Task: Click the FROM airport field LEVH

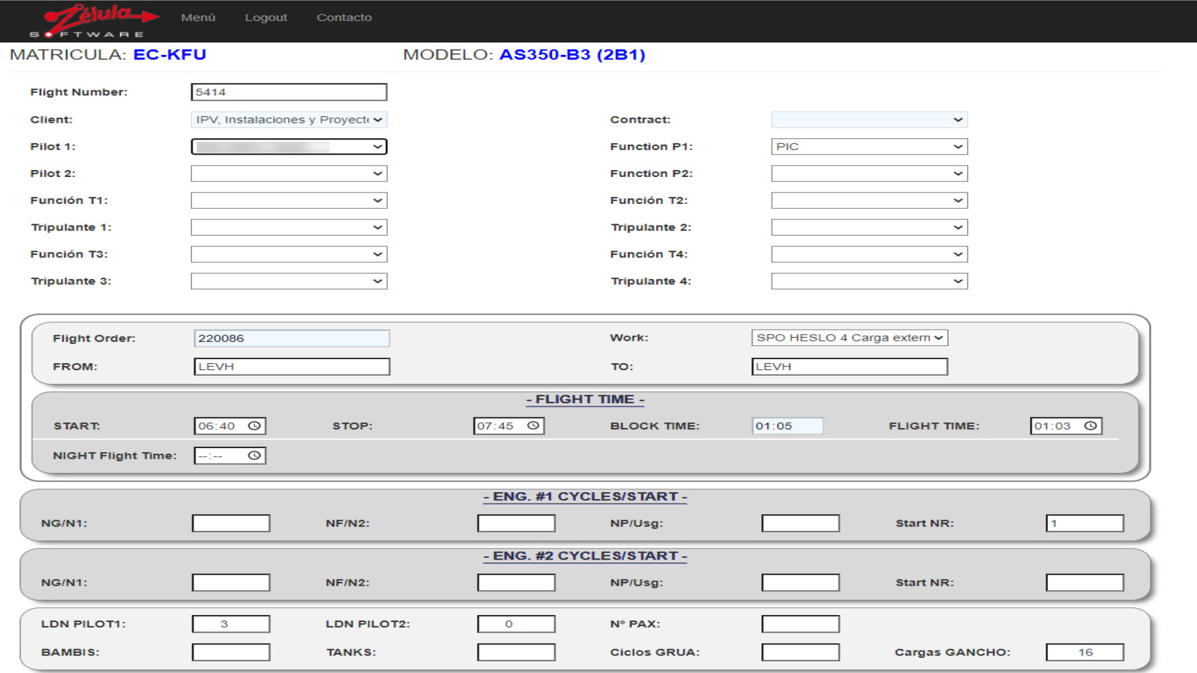Action: coord(292,366)
